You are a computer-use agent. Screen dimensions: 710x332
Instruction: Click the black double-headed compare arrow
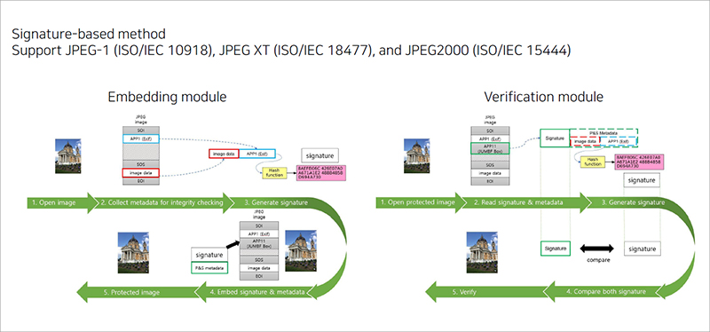pos(596,249)
